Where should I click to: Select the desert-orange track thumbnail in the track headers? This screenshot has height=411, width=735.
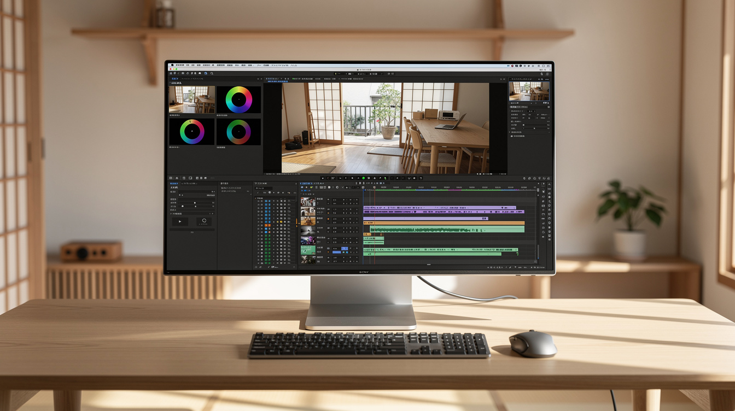308,221
